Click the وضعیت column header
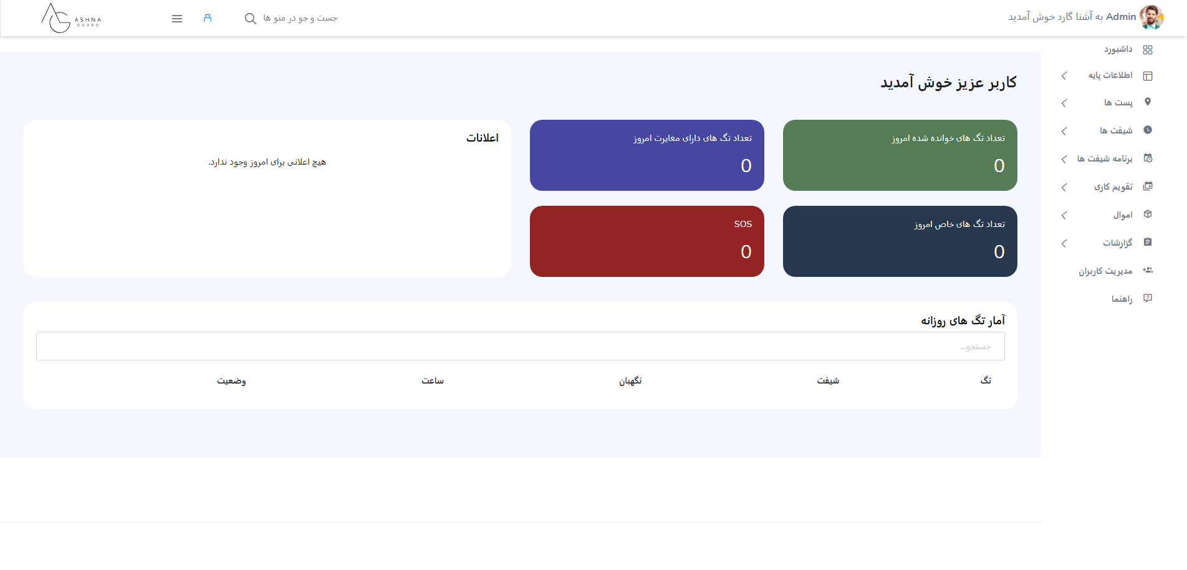The image size is (1187, 570). click(231, 380)
